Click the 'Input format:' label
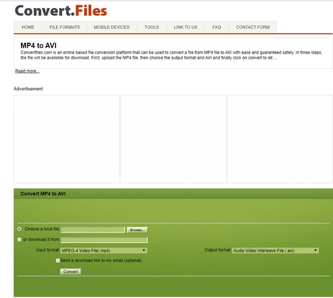Screen dimensions: 333x298 pos(48,250)
